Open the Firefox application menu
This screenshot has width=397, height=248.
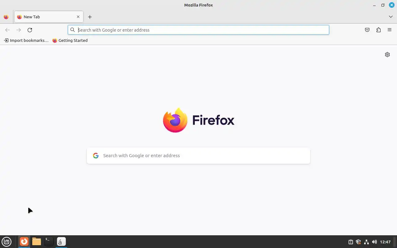pyautogui.click(x=390, y=30)
